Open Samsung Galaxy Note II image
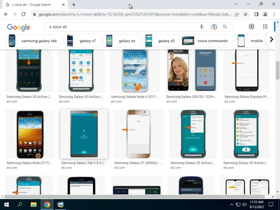 135,71
